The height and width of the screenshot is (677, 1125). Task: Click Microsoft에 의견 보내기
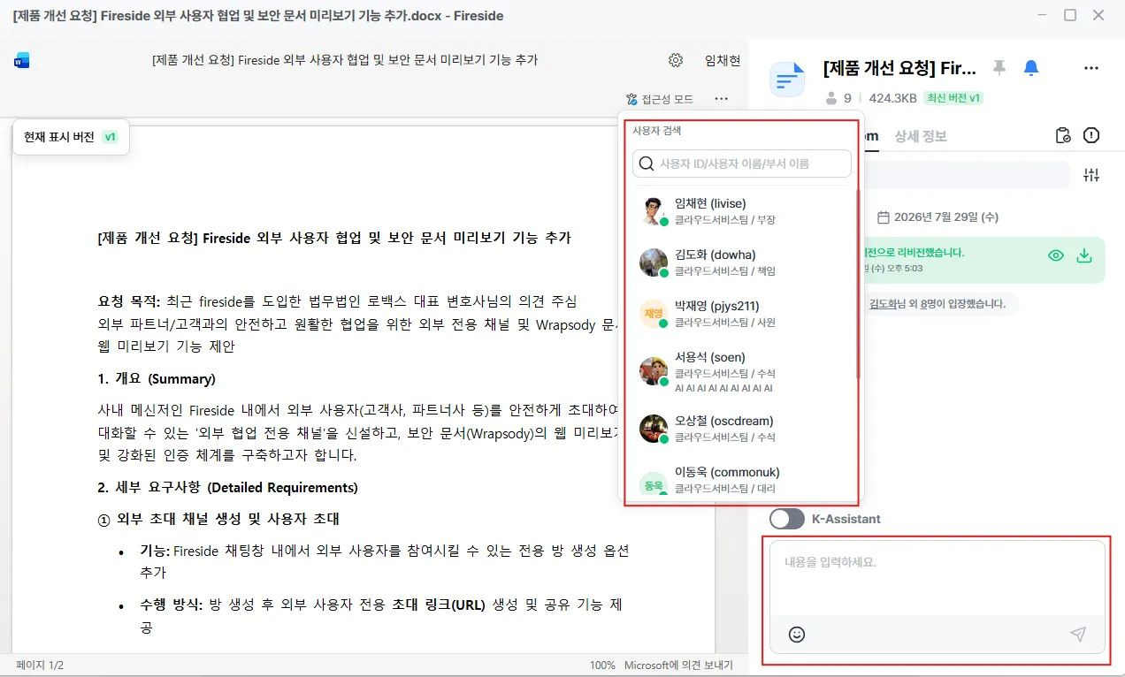tap(678, 666)
